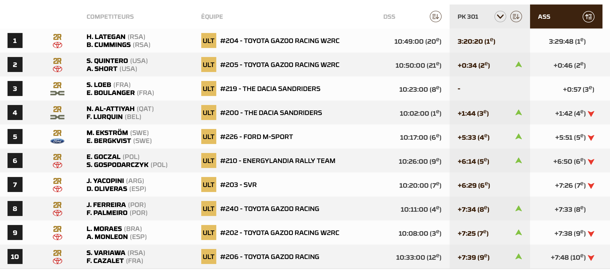The image size is (610, 271).
Task: Select the ASS column header
Action: click(x=544, y=17)
